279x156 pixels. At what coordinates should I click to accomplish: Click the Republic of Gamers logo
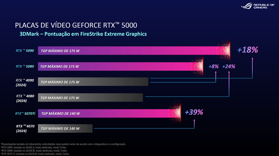[x=258, y=6]
